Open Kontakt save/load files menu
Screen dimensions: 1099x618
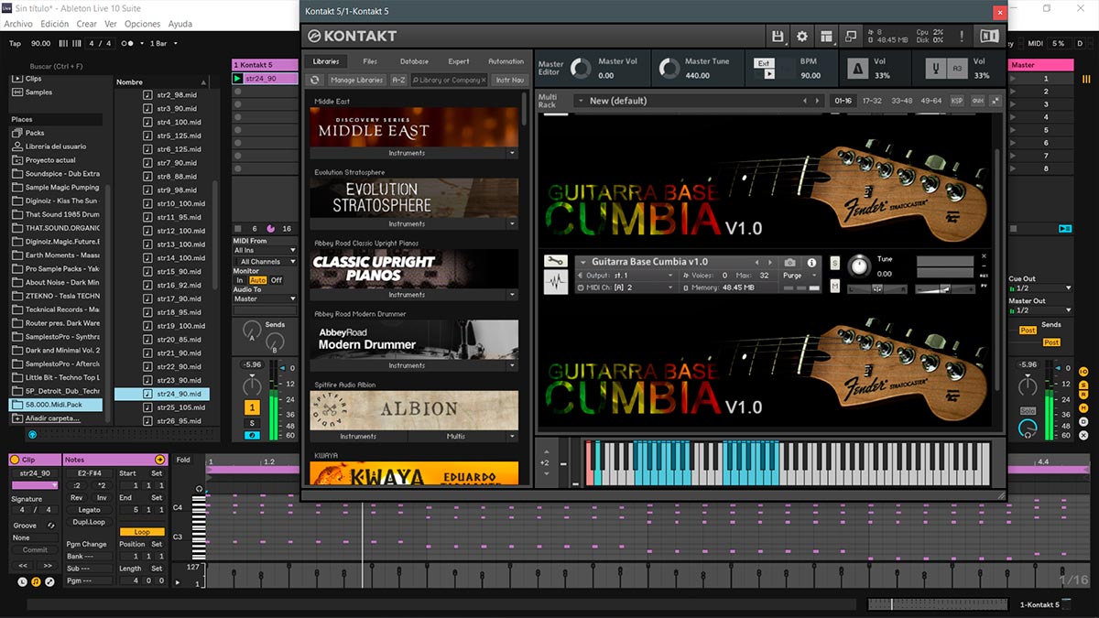pyautogui.click(x=778, y=36)
